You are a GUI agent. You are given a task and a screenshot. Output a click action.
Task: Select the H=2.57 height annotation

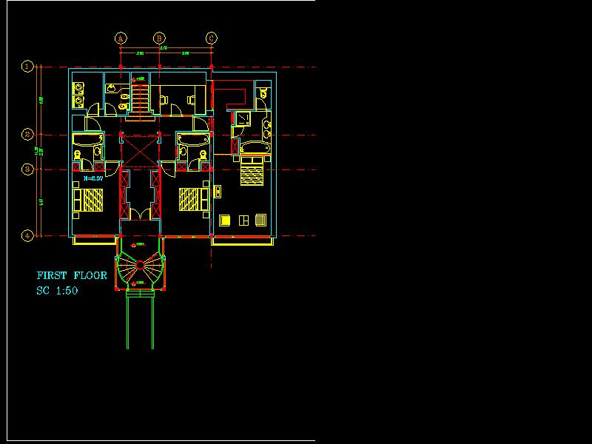click(92, 178)
